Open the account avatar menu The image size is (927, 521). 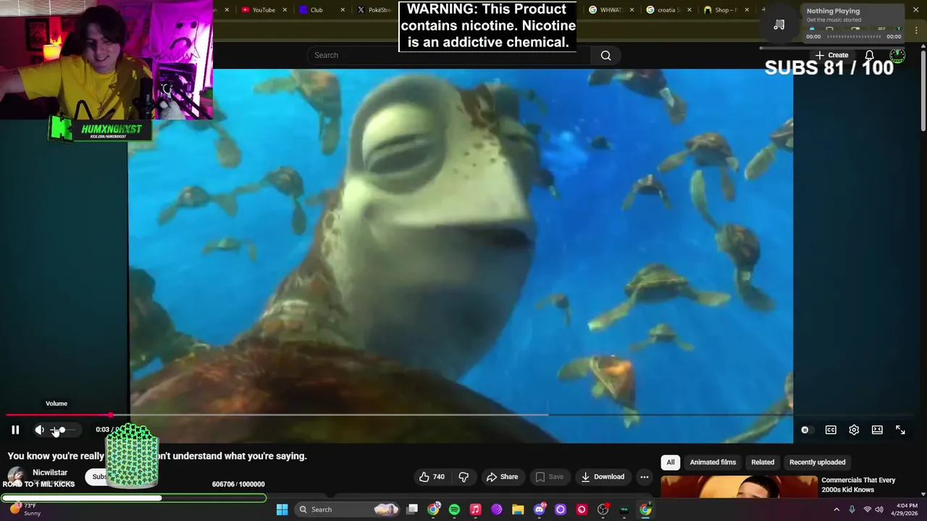pyautogui.click(x=897, y=55)
